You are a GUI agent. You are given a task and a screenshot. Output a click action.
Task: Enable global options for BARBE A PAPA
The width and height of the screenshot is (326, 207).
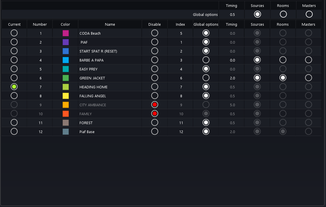pos(206,60)
